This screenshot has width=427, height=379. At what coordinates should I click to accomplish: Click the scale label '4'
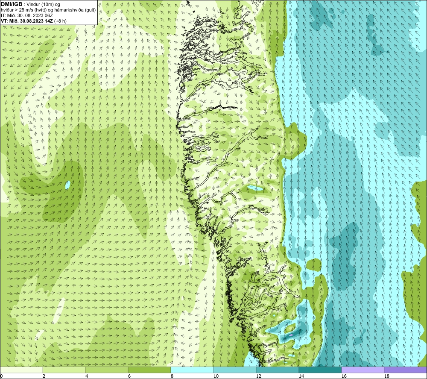(87, 376)
